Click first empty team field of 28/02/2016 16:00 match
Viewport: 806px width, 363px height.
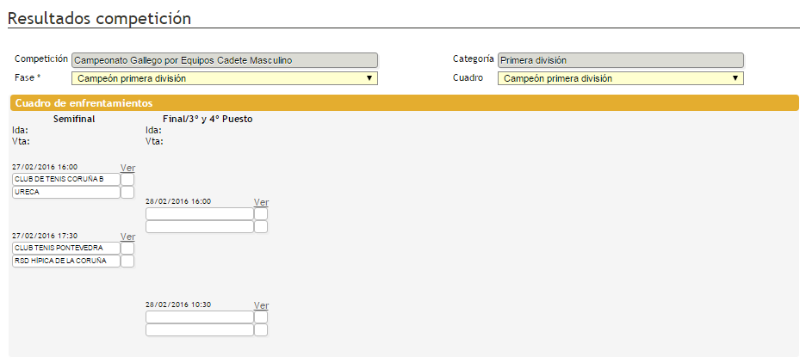[199, 213]
